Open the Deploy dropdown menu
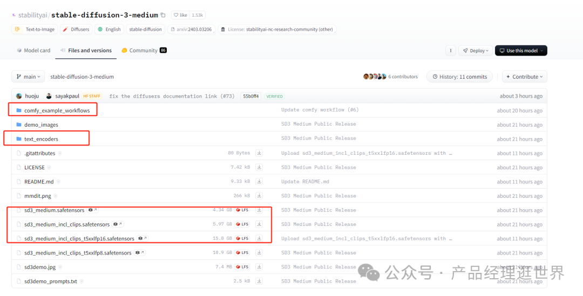 (475, 51)
